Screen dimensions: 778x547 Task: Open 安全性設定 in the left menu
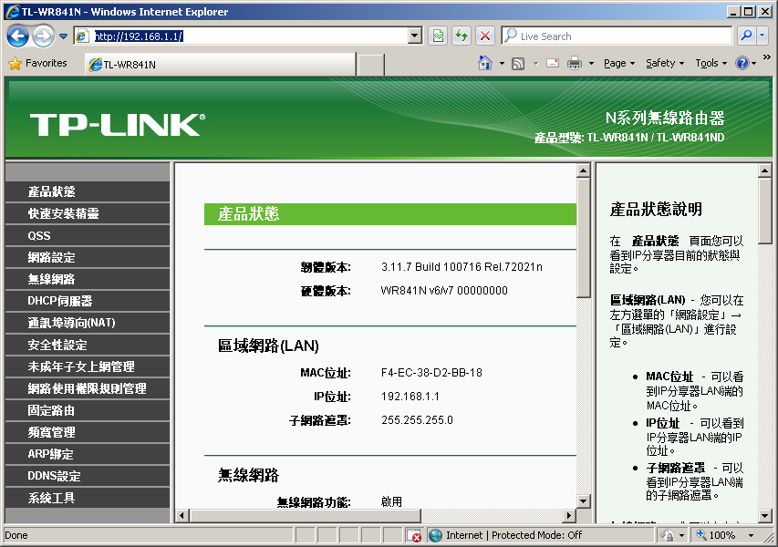point(88,345)
